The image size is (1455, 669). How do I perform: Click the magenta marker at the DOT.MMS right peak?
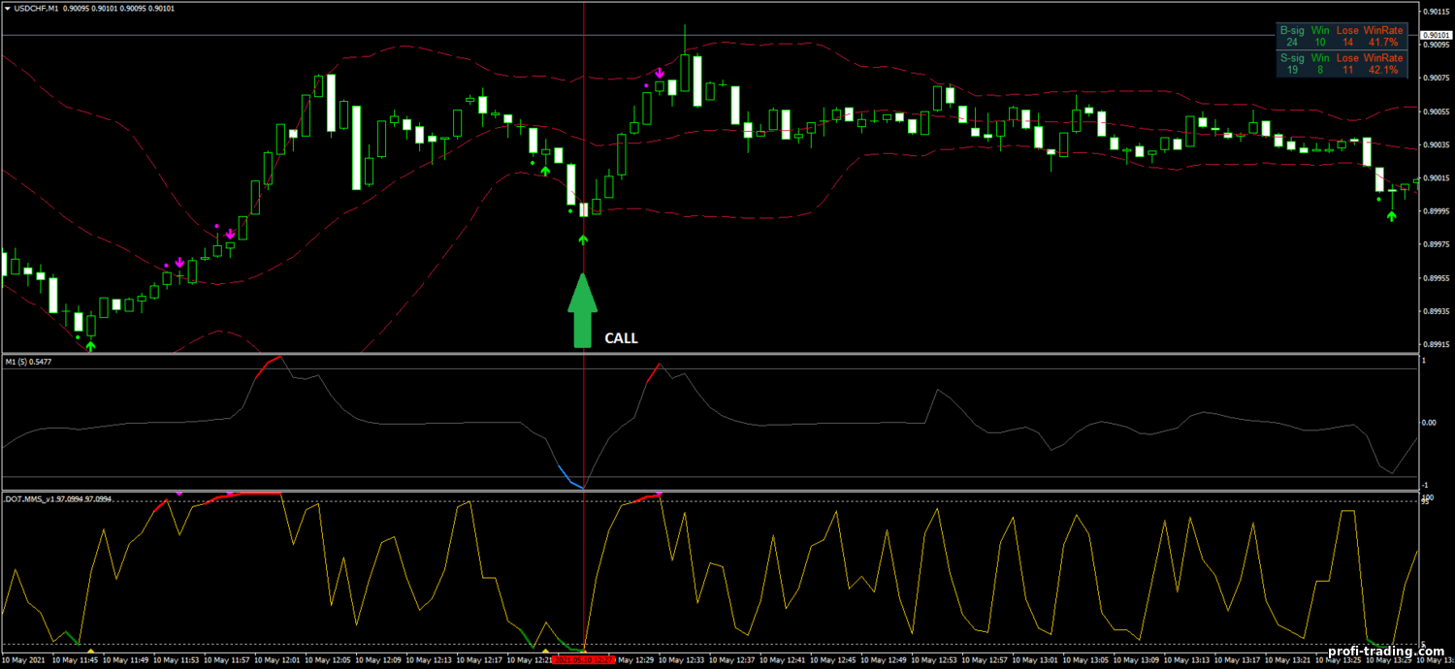pyautogui.click(x=660, y=494)
